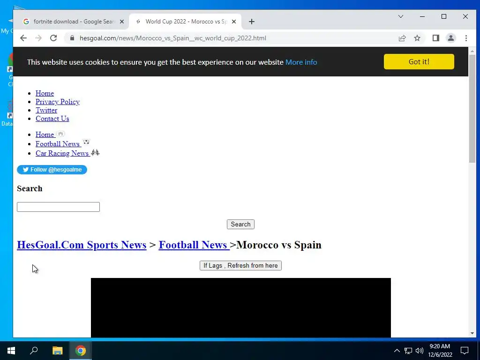The image size is (480, 360).
Task: Focus the site search text field
Action: coord(58,207)
